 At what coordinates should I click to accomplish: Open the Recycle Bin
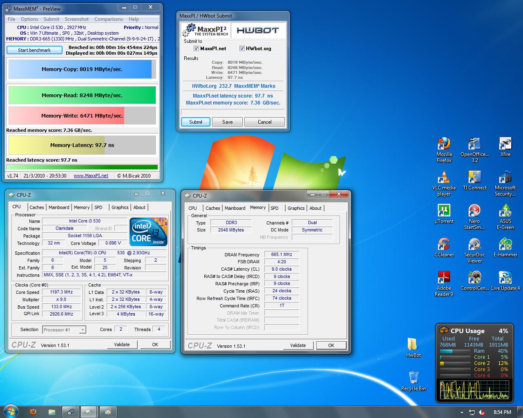pyautogui.click(x=413, y=381)
